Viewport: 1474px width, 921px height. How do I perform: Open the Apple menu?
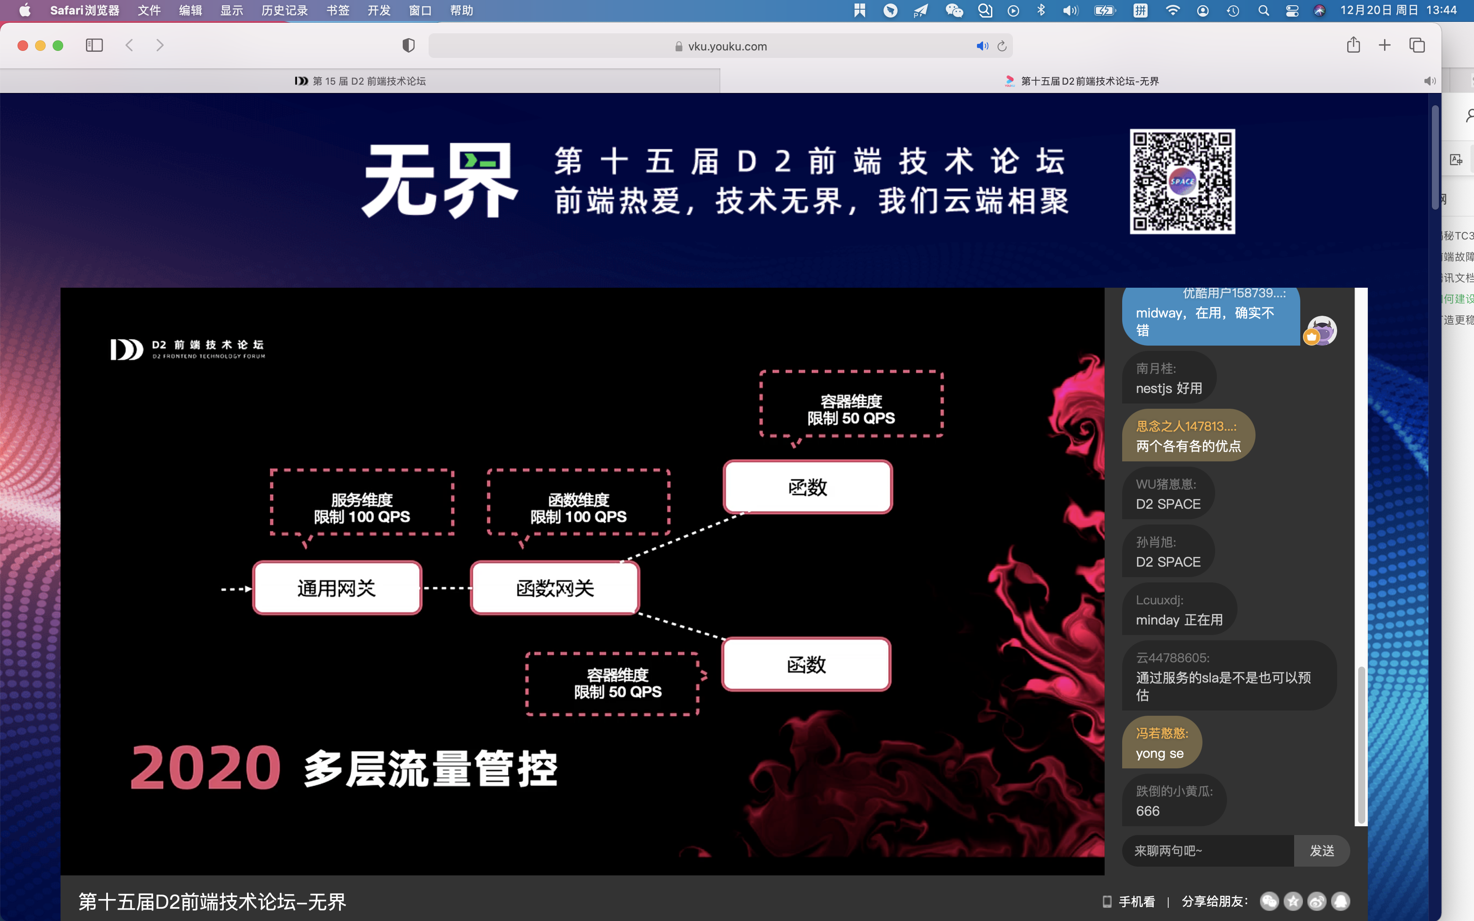pyautogui.click(x=25, y=11)
